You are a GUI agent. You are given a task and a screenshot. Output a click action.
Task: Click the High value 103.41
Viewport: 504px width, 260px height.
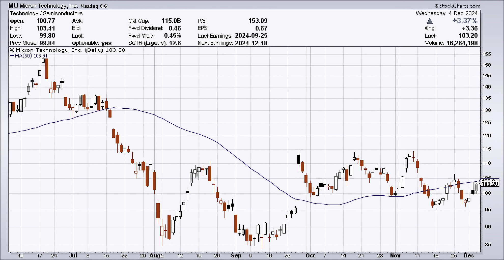click(46, 28)
